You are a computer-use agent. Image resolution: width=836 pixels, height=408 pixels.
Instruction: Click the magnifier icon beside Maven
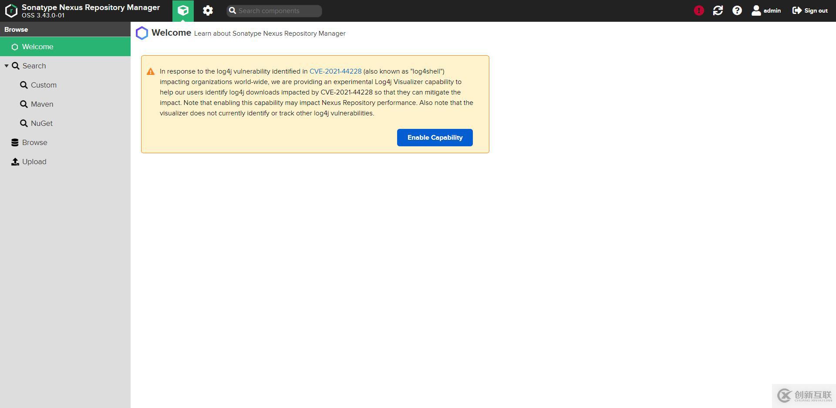[24, 104]
